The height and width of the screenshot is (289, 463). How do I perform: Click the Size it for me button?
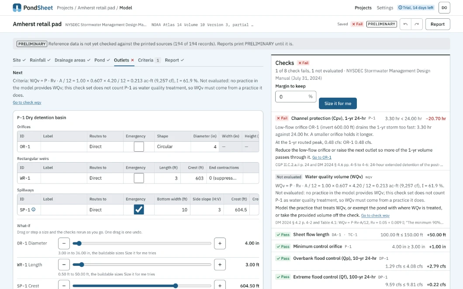point(338,103)
